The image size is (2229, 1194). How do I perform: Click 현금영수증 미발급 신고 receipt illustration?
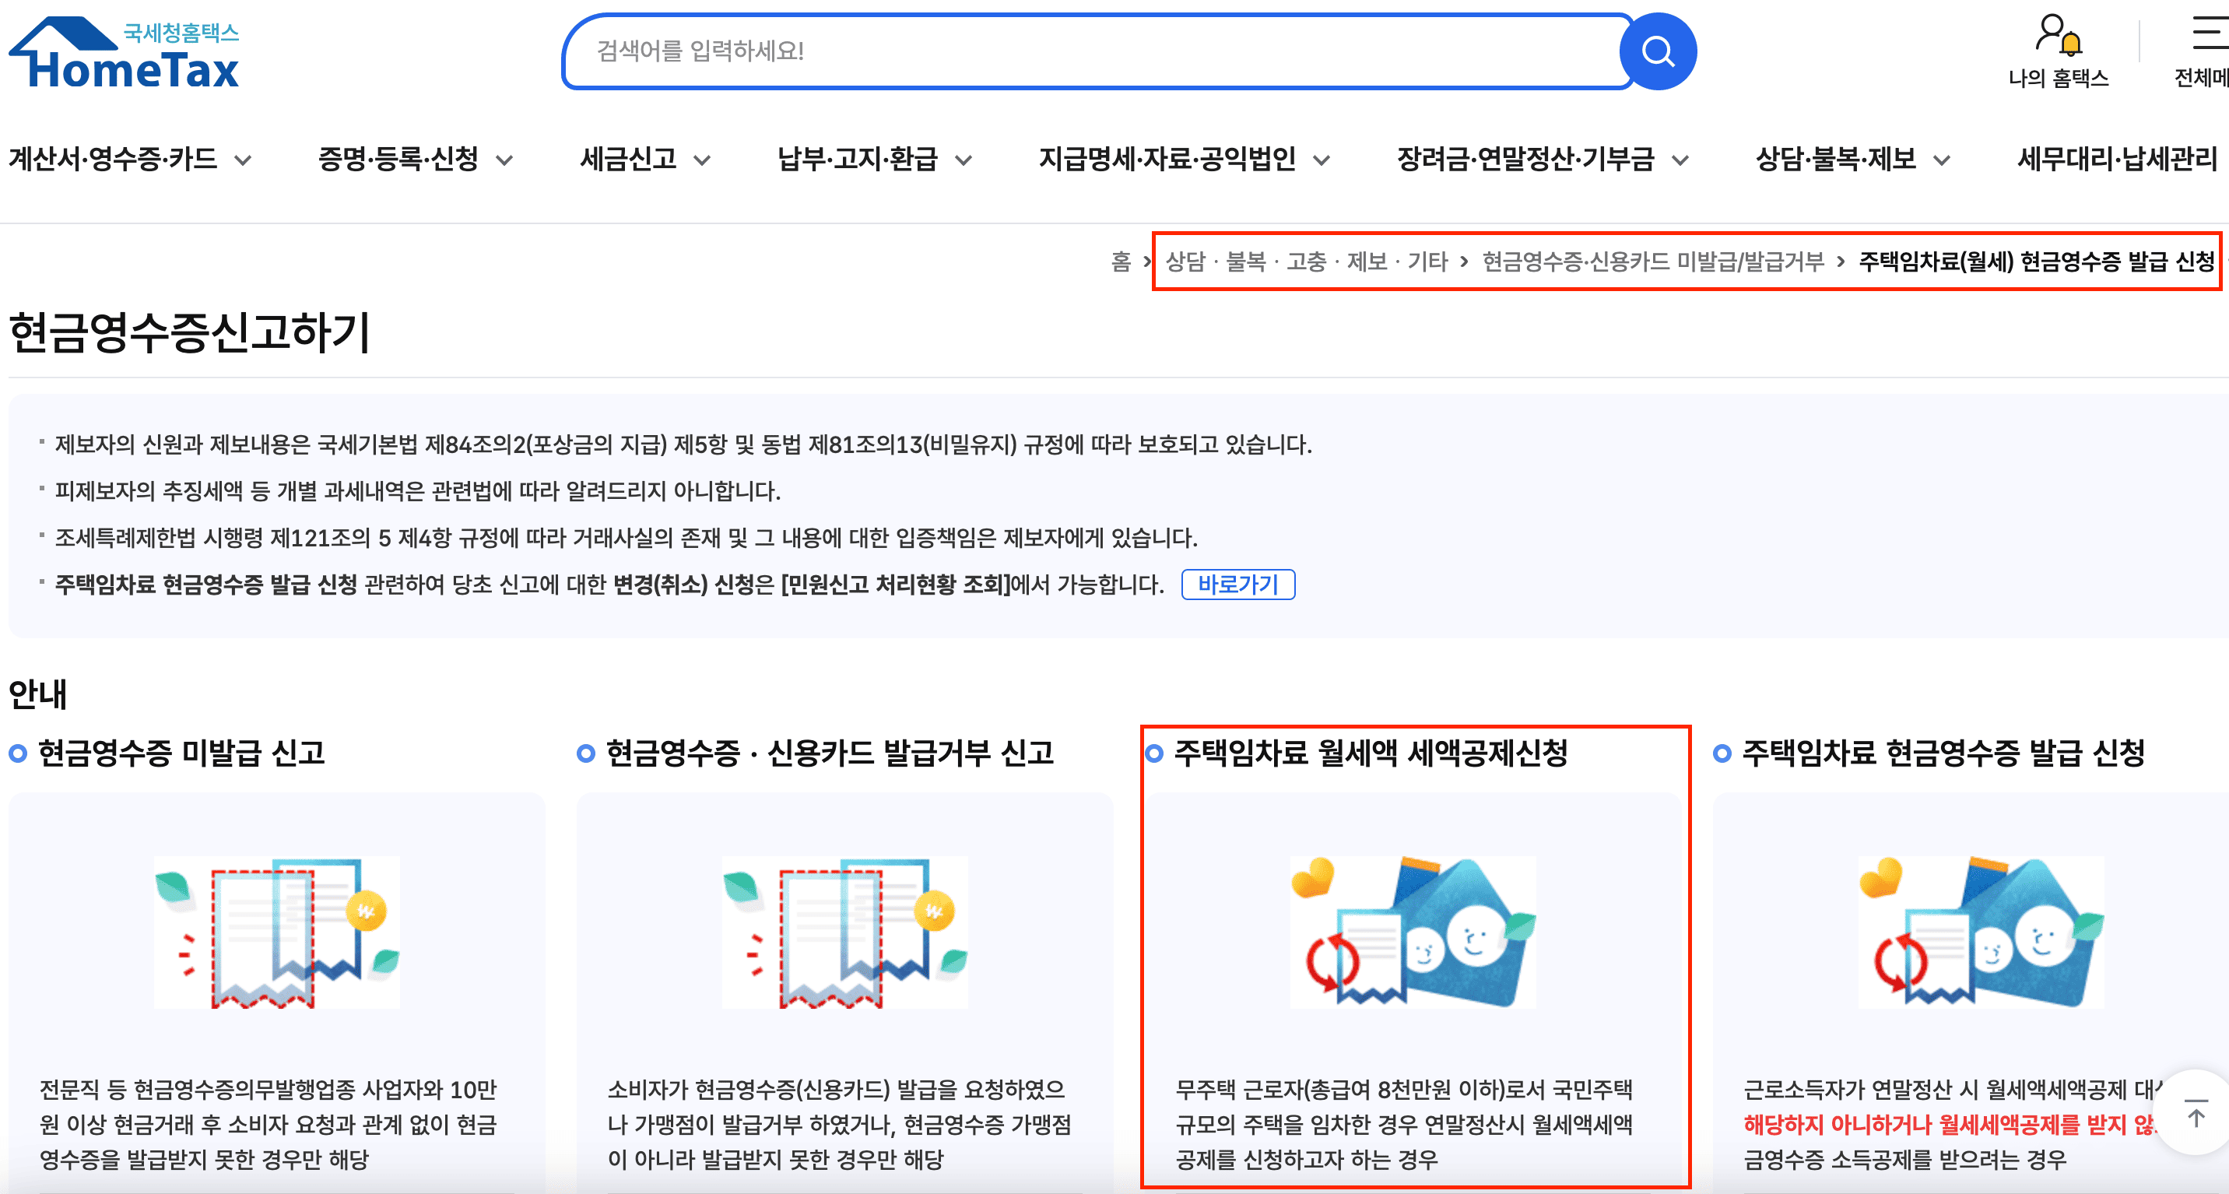coord(277,932)
